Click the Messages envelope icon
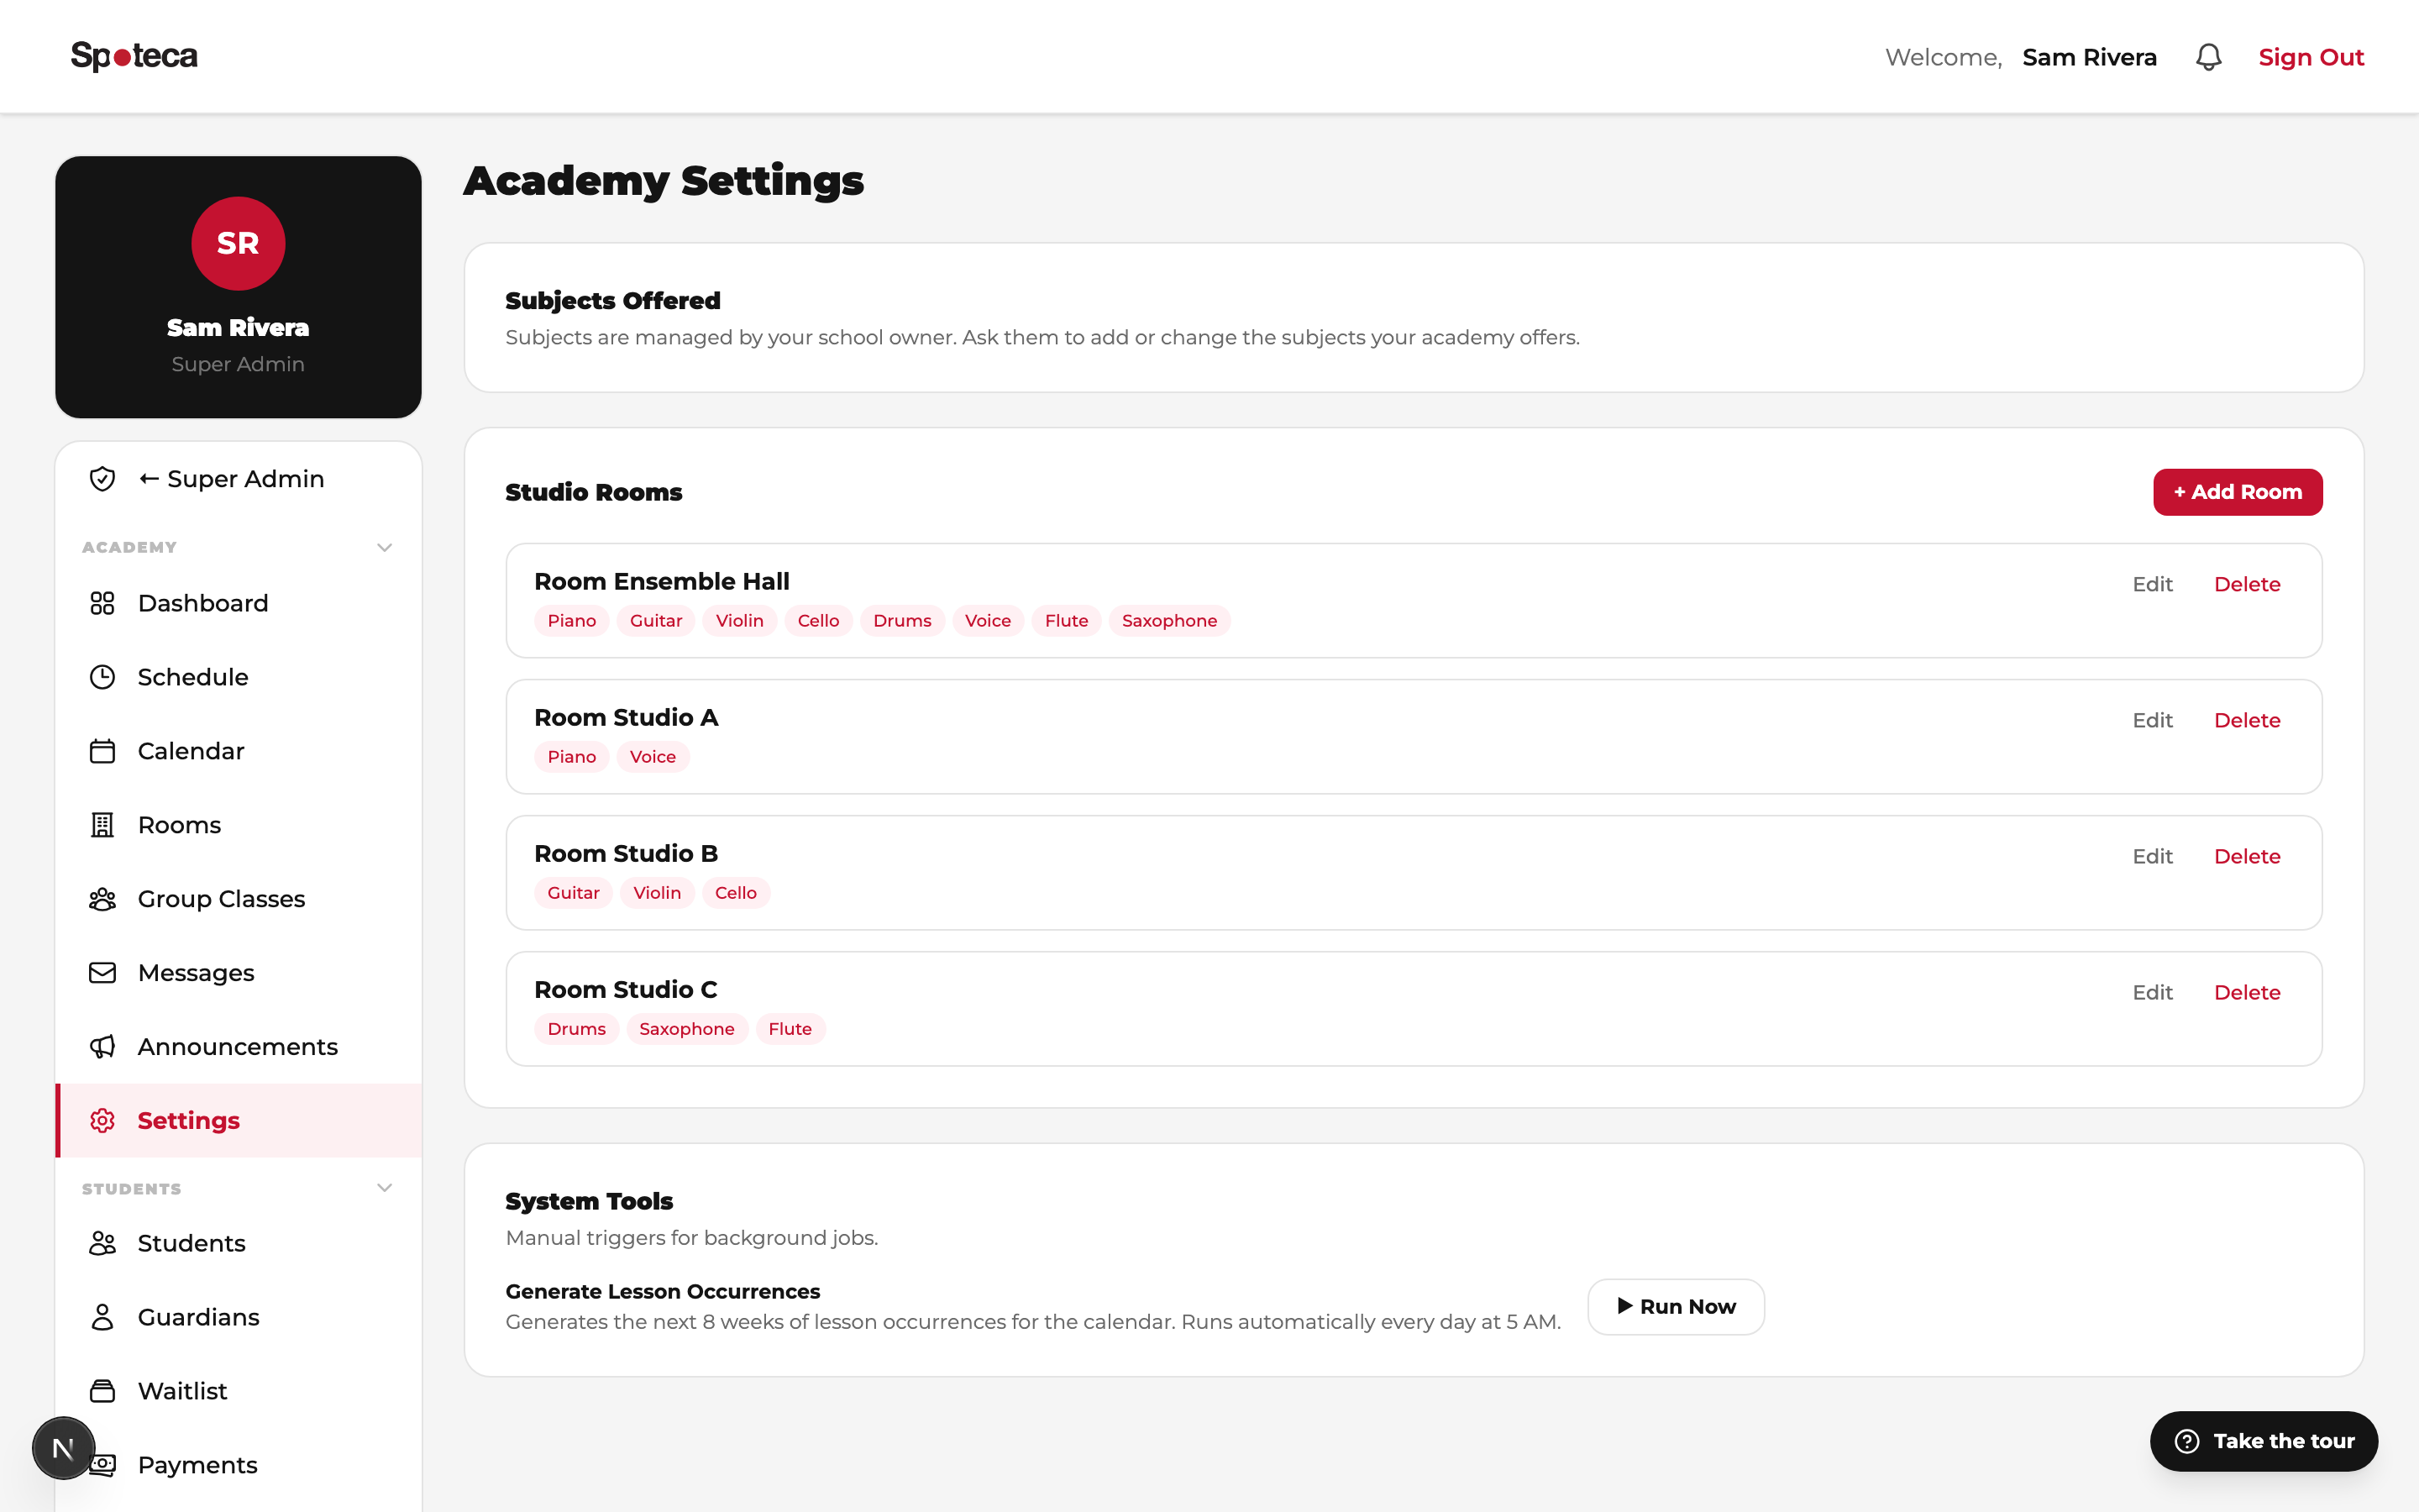This screenshot has height=1512, width=2419. click(x=102, y=973)
